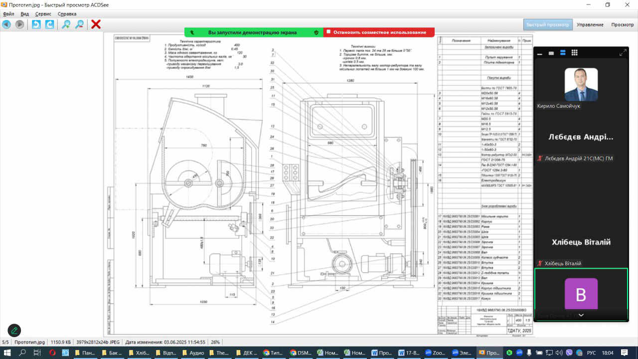The image size is (638, 359).
Task: Expand Zoom video panel to full size
Action: point(623,53)
